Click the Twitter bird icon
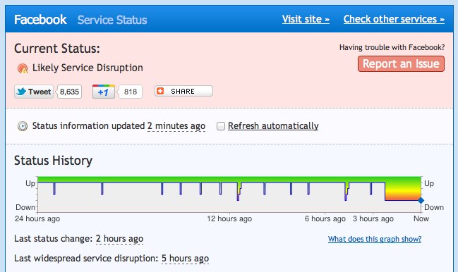458x272 pixels. 21,92
